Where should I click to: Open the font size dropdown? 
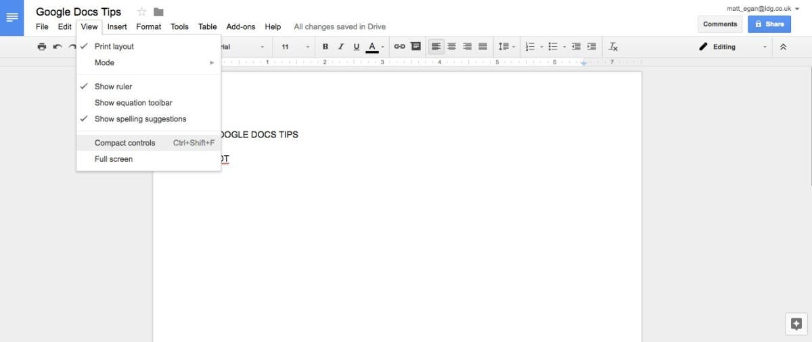pyautogui.click(x=295, y=47)
